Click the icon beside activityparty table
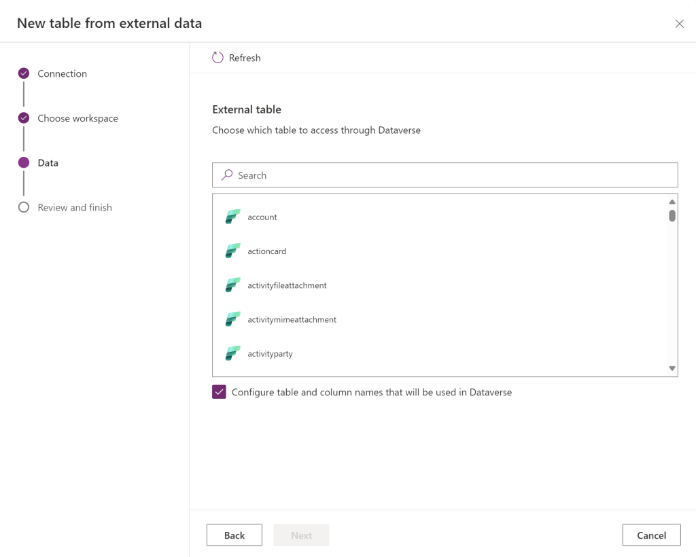This screenshot has height=557, width=696. tap(233, 354)
